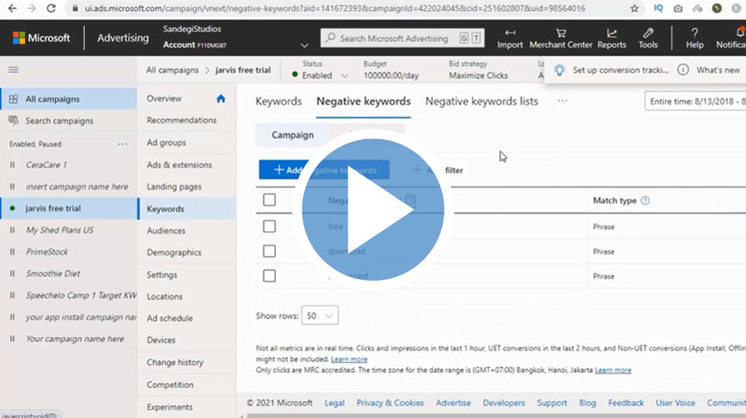The image size is (746, 418).
Task: Open more options beside Enabled, Paused
Action: coord(123,144)
